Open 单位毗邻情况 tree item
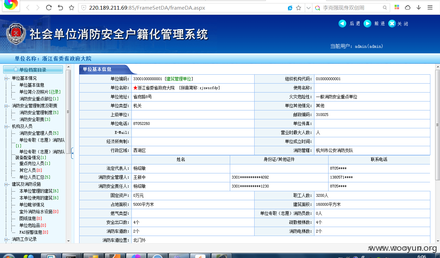Screen dimensions: 440x258 tap(32, 205)
